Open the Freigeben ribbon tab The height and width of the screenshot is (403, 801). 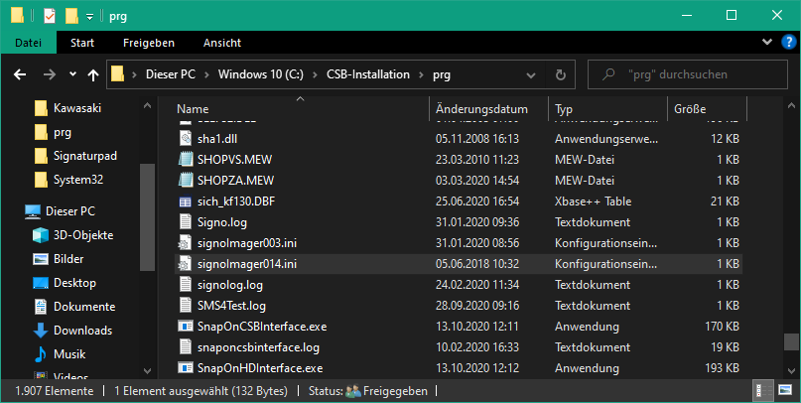pos(149,43)
